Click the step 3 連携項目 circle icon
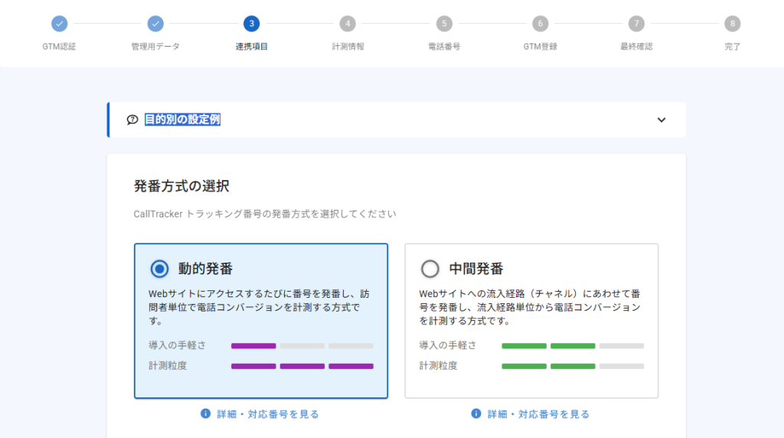This screenshot has width=784, height=438. 252,24
